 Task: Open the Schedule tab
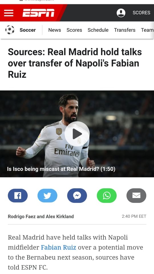pyautogui.click(x=98, y=30)
